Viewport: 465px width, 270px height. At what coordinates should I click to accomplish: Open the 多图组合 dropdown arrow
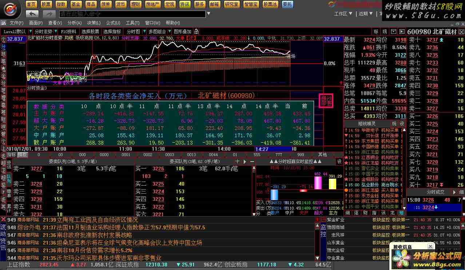click(169, 32)
